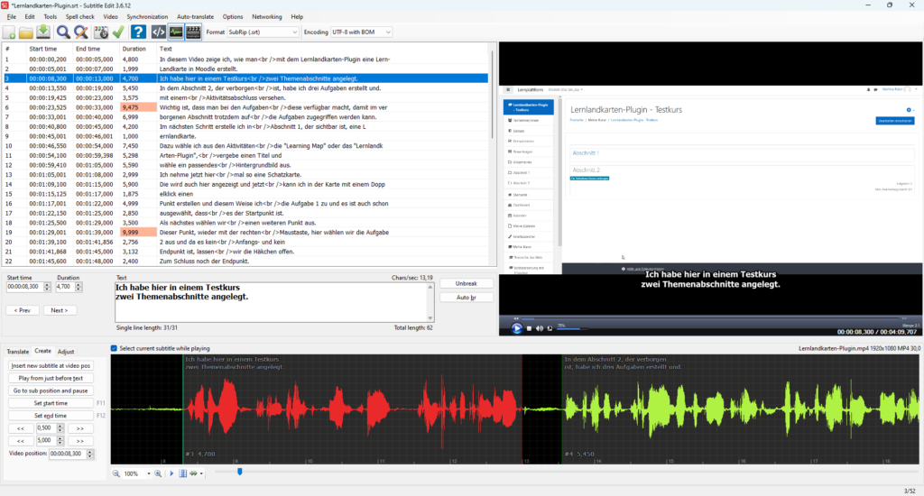This screenshot has height=496, width=924.
Task: Open the Spell check menu
Action: [x=79, y=17]
